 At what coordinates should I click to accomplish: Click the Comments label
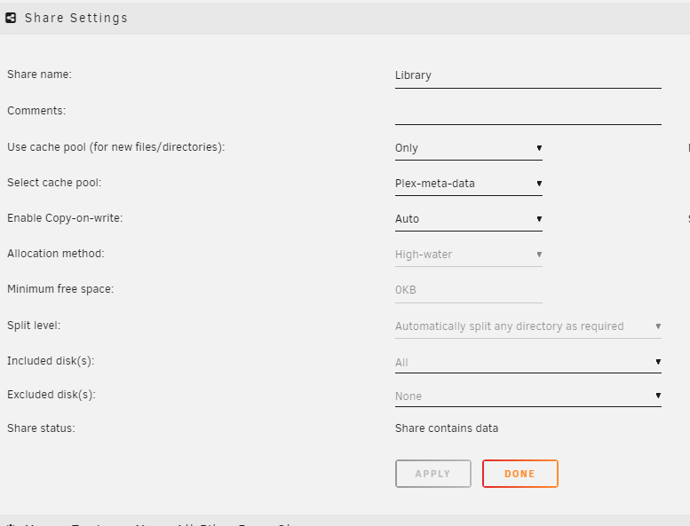pyautogui.click(x=36, y=111)
